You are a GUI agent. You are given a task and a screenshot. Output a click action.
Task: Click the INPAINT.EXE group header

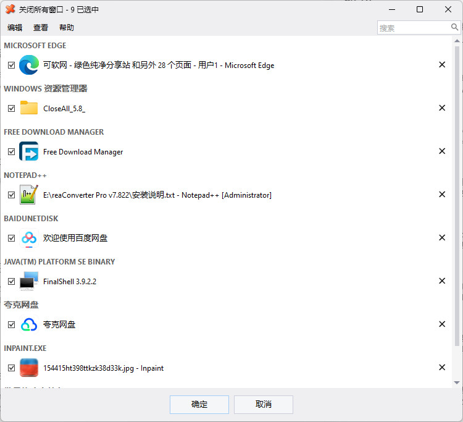click(x=25, y=348)
